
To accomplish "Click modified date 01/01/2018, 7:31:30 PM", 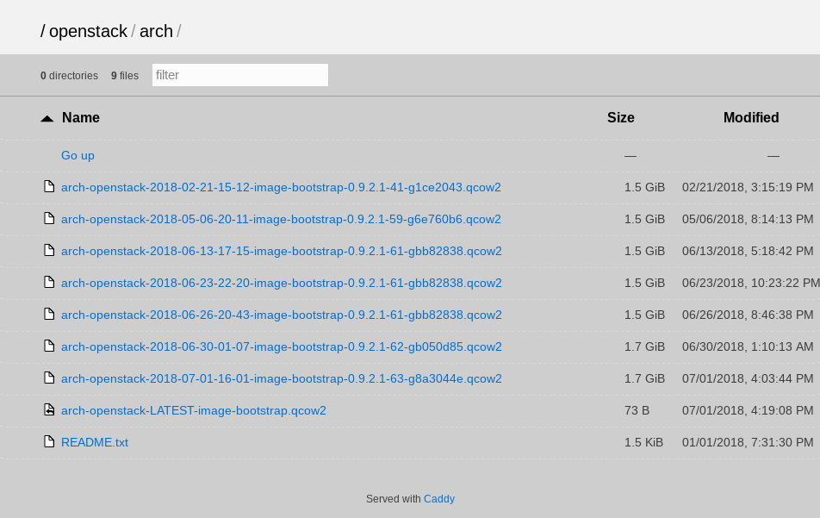I will (748, 443).
